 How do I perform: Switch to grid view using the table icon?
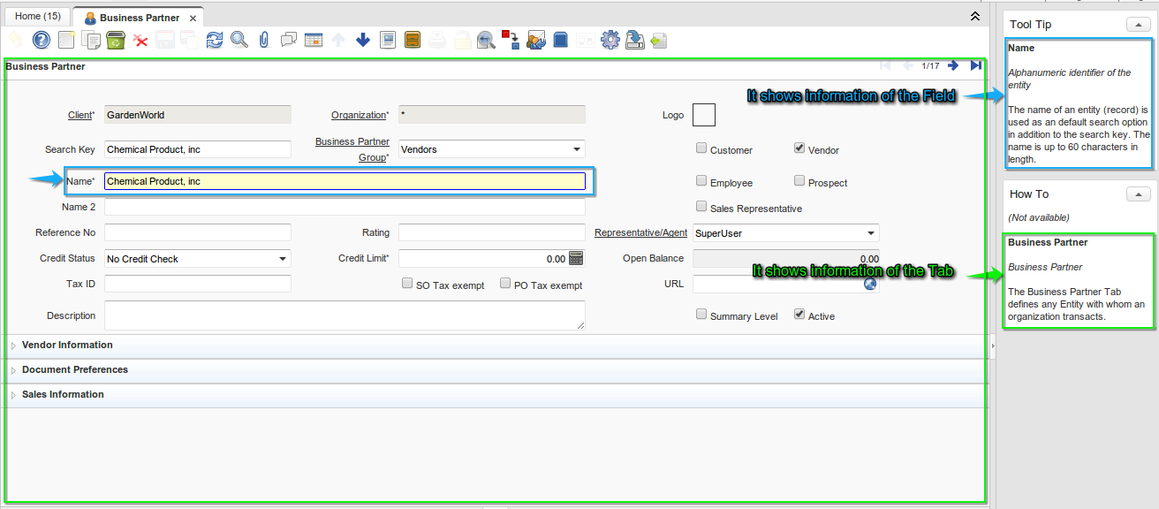tap(314, 40)
